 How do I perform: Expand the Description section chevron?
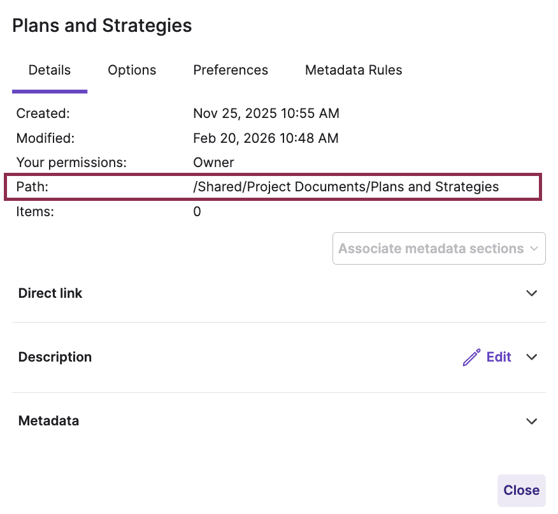(x=532, y=357)
